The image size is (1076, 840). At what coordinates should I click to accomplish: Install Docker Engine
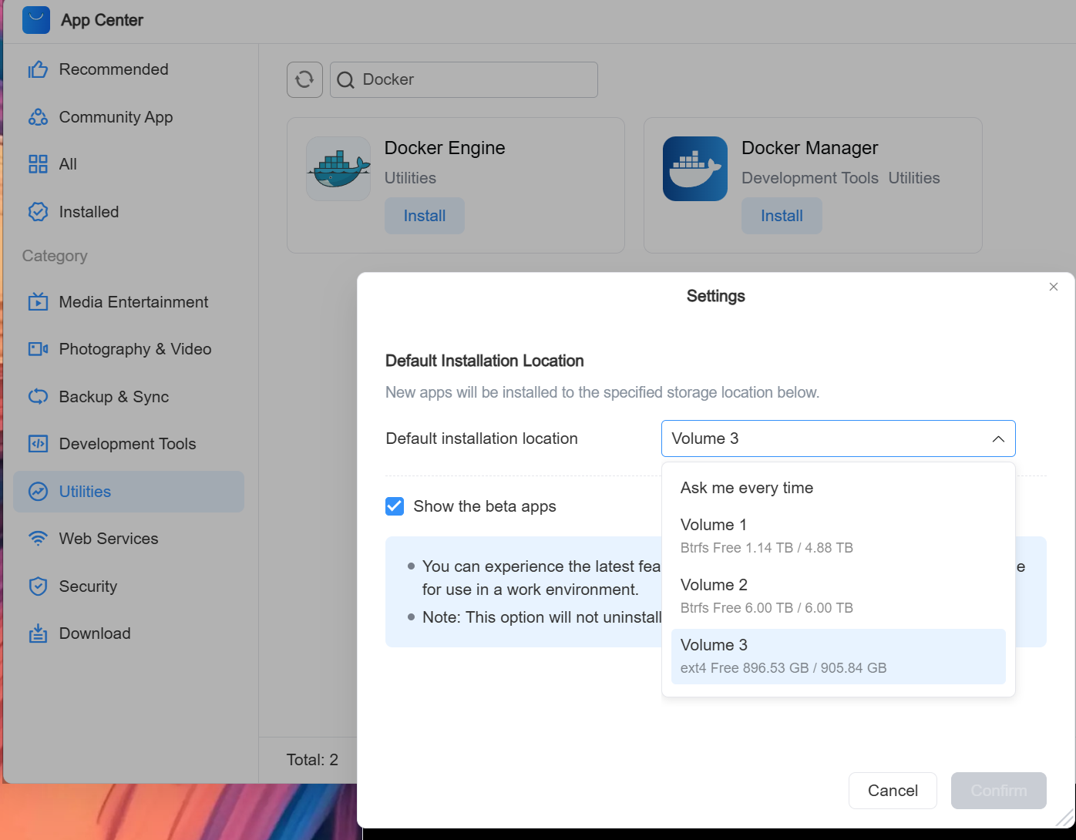tap(425, 216)
